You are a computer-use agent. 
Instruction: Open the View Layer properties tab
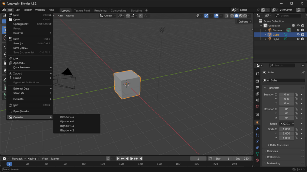click(257, 94)
